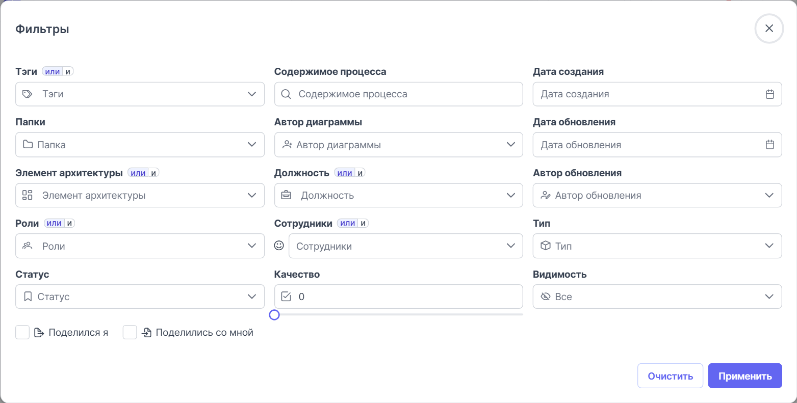Click the cube icon in Тип field
This screenshot has height=403, width=797.
(x=546, y=246)
